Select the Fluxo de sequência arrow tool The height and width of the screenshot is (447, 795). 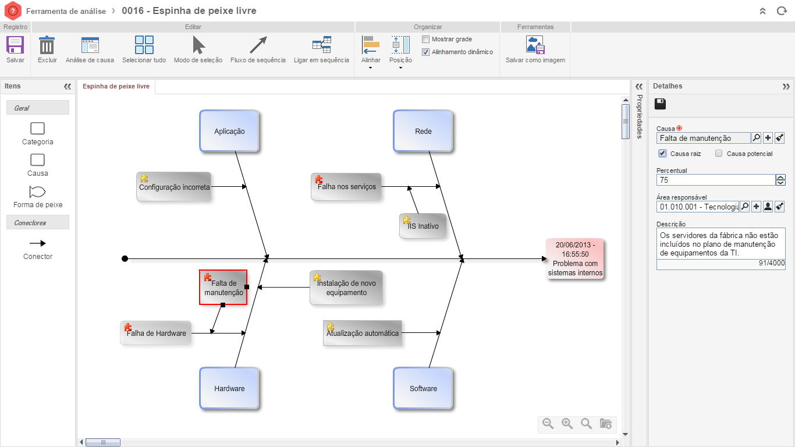pos(258,45)
